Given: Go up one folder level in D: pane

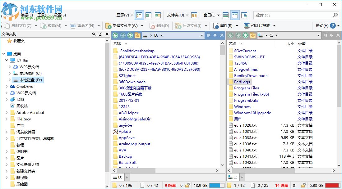Looking at the screenshot, I should point(130,35).
